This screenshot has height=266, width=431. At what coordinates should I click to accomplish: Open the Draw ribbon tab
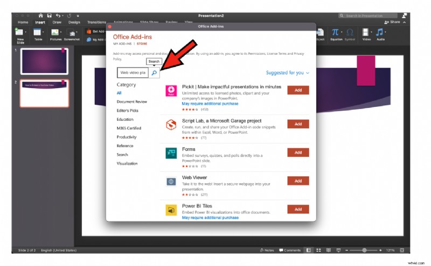click(57, 22)
